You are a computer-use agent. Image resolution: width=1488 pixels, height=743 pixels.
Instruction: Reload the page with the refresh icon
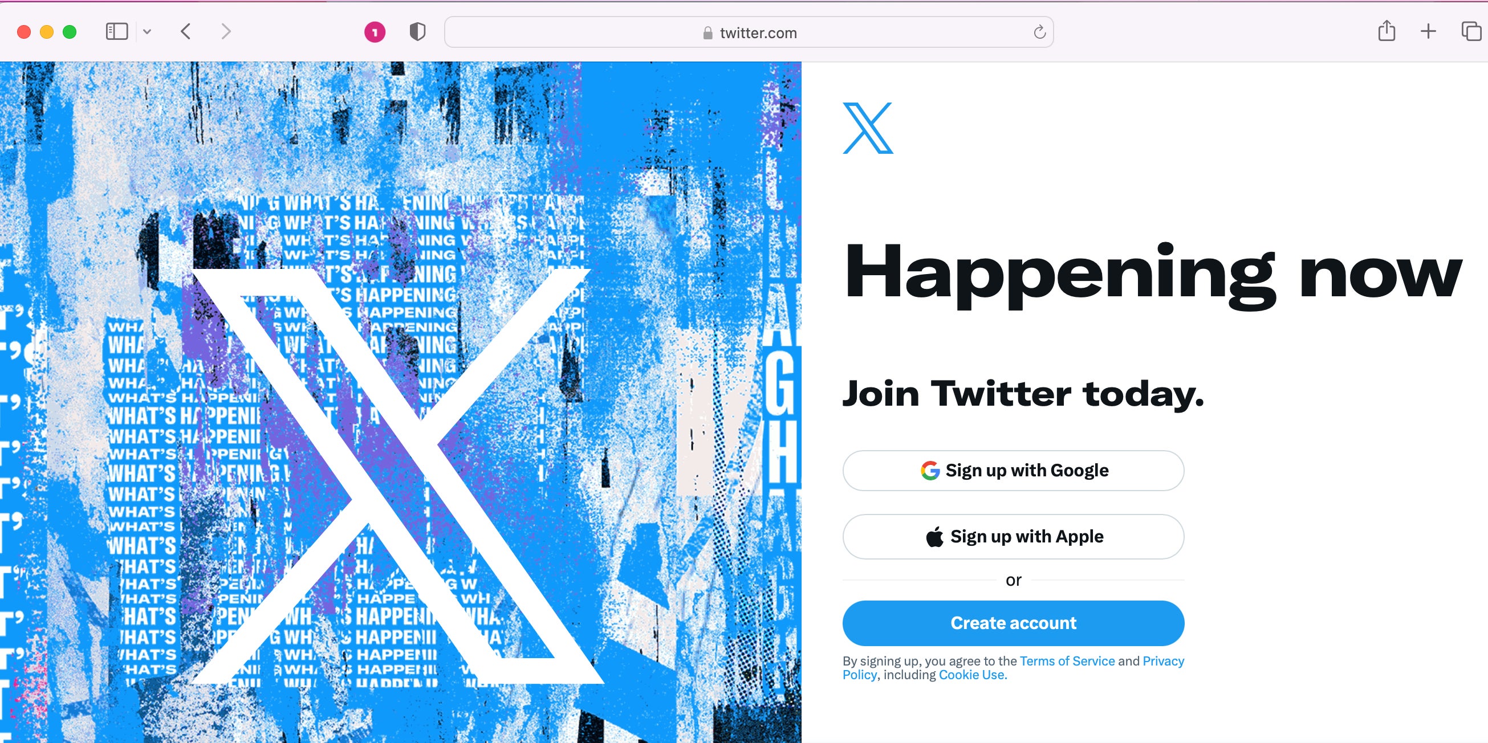click(1039, 32)
